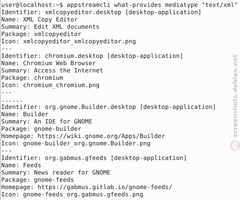Click the org.gabmus.gfeeds identifier line

coord(94,158)
